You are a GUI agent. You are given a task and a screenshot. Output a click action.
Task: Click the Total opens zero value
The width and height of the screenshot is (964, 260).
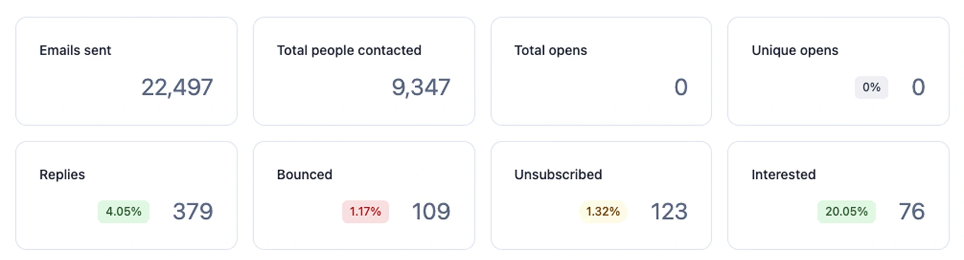(x=681, y=88)
